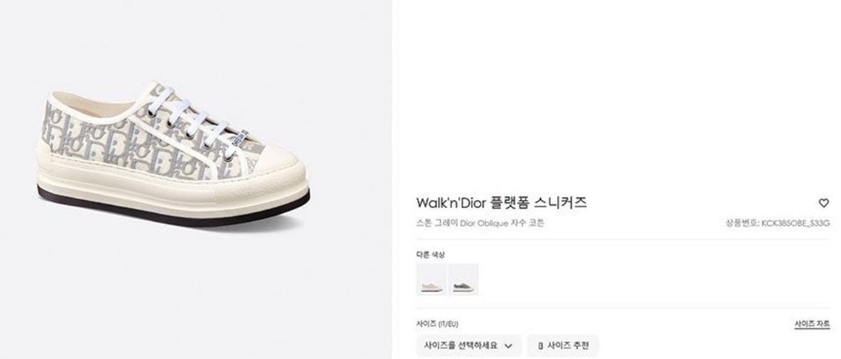
Task: Open the 사이즈 차트 size chart link
Action: [x=812, y=324]
